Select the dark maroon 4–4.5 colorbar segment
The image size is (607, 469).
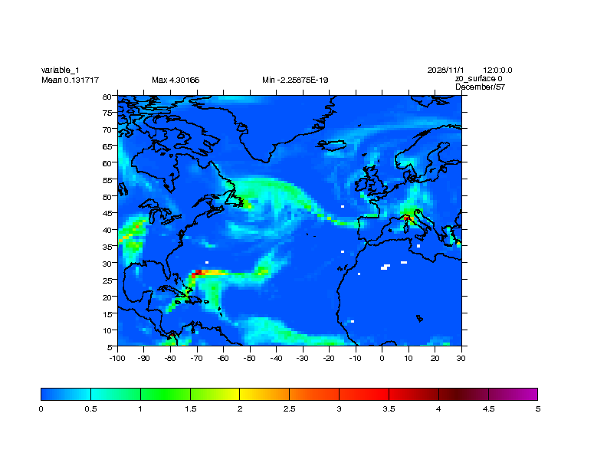point(463,394)
